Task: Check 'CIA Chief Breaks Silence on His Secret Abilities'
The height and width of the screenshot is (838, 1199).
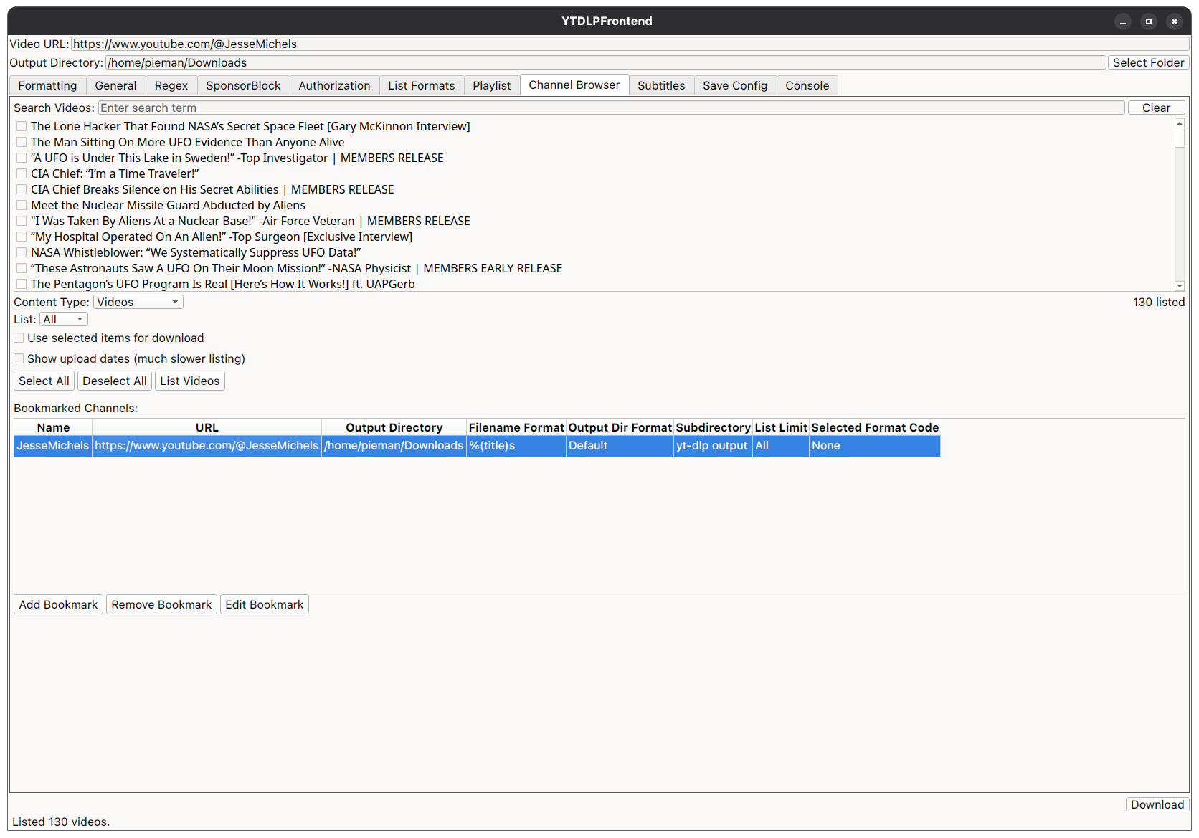Action: click(22, 189)
